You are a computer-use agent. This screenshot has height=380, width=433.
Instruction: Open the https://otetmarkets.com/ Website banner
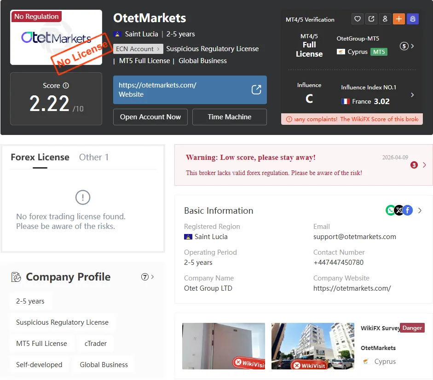(x=190, y=90)
